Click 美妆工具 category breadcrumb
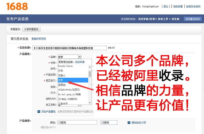204x134 pixels. coord(163,19)
